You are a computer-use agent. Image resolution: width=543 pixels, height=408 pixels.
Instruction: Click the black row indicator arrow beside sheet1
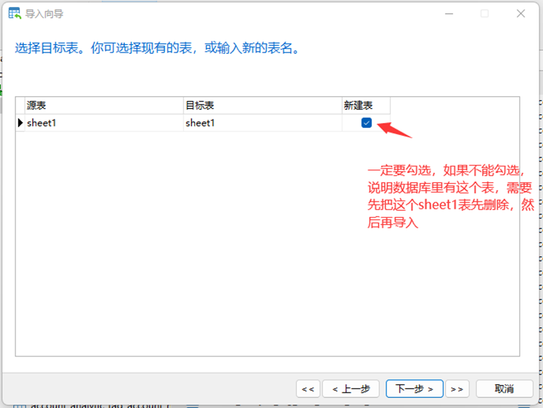pos(20,123)
